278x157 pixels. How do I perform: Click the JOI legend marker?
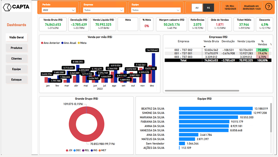[67, 150]
